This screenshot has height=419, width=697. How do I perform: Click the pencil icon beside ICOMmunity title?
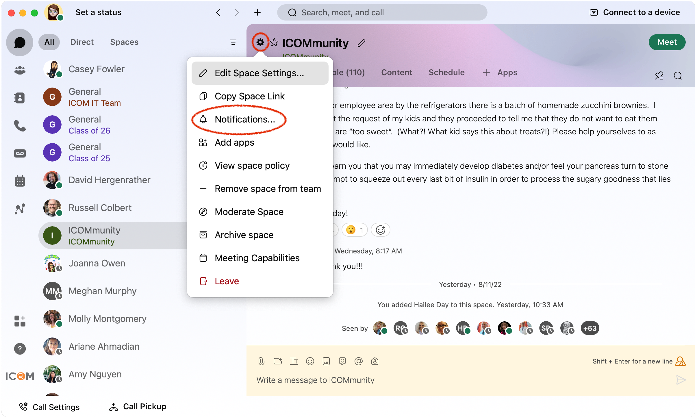tap(361, 43)
